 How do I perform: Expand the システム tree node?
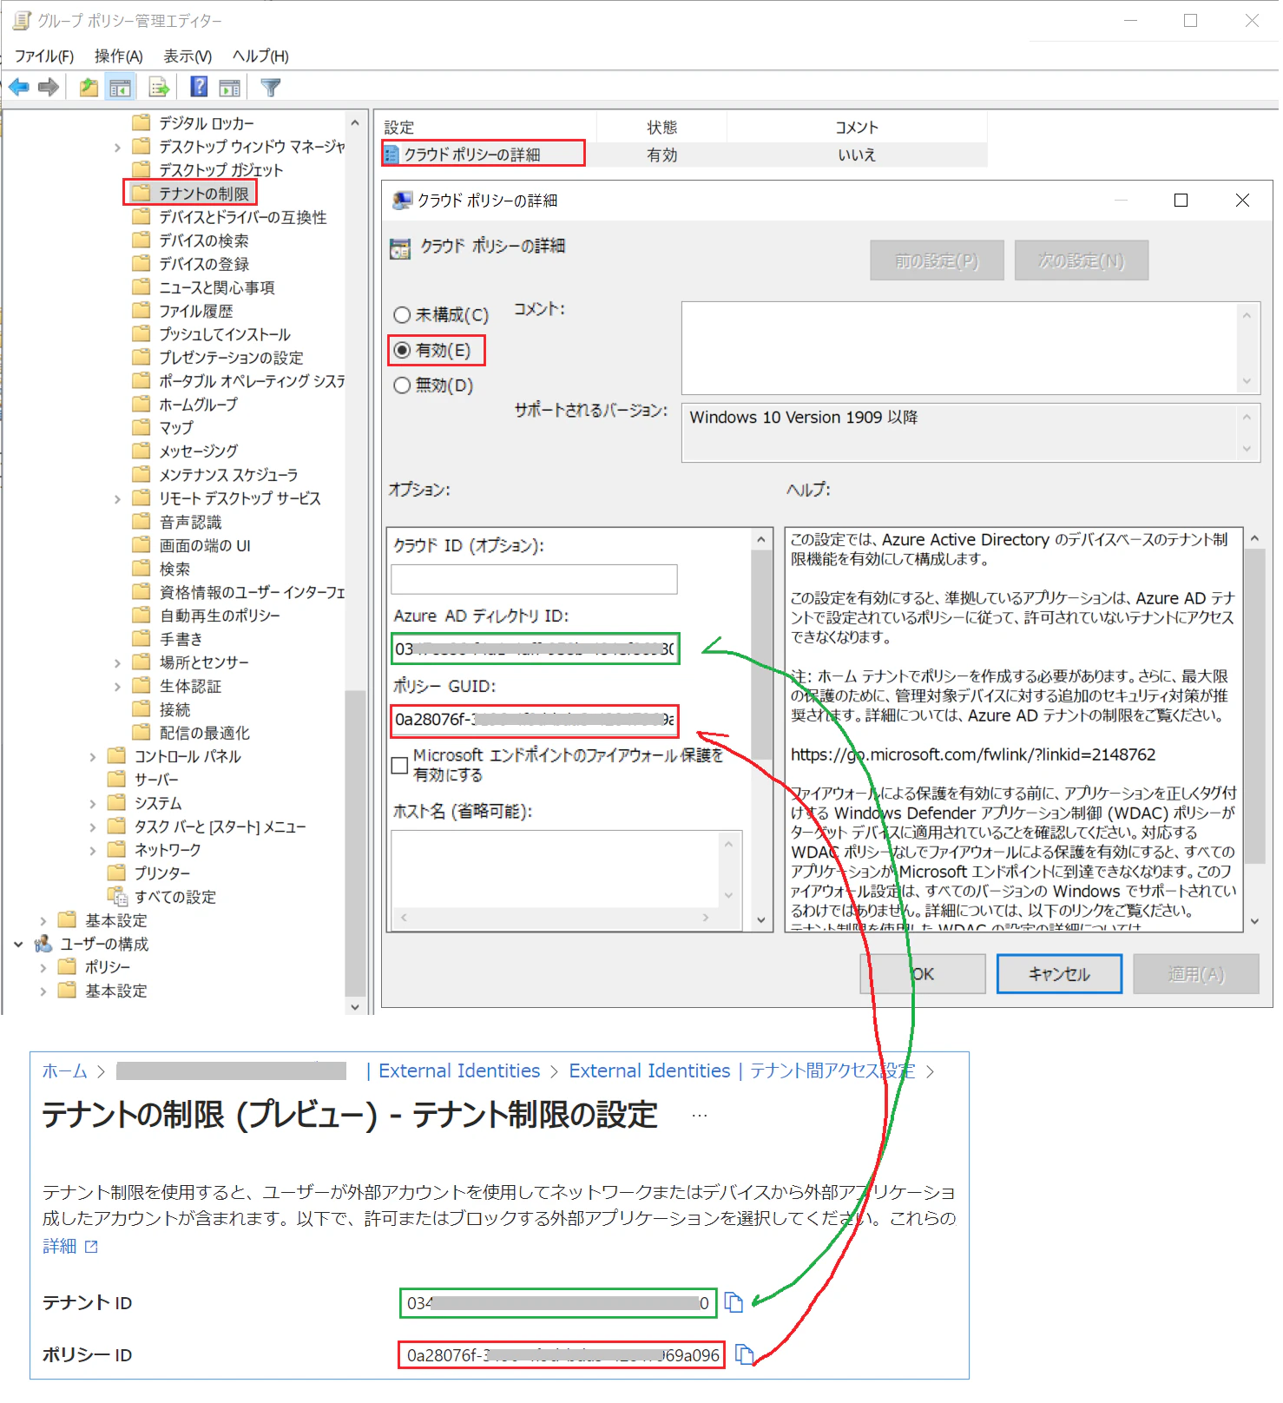pyautogui.click(x=92, y=803)
